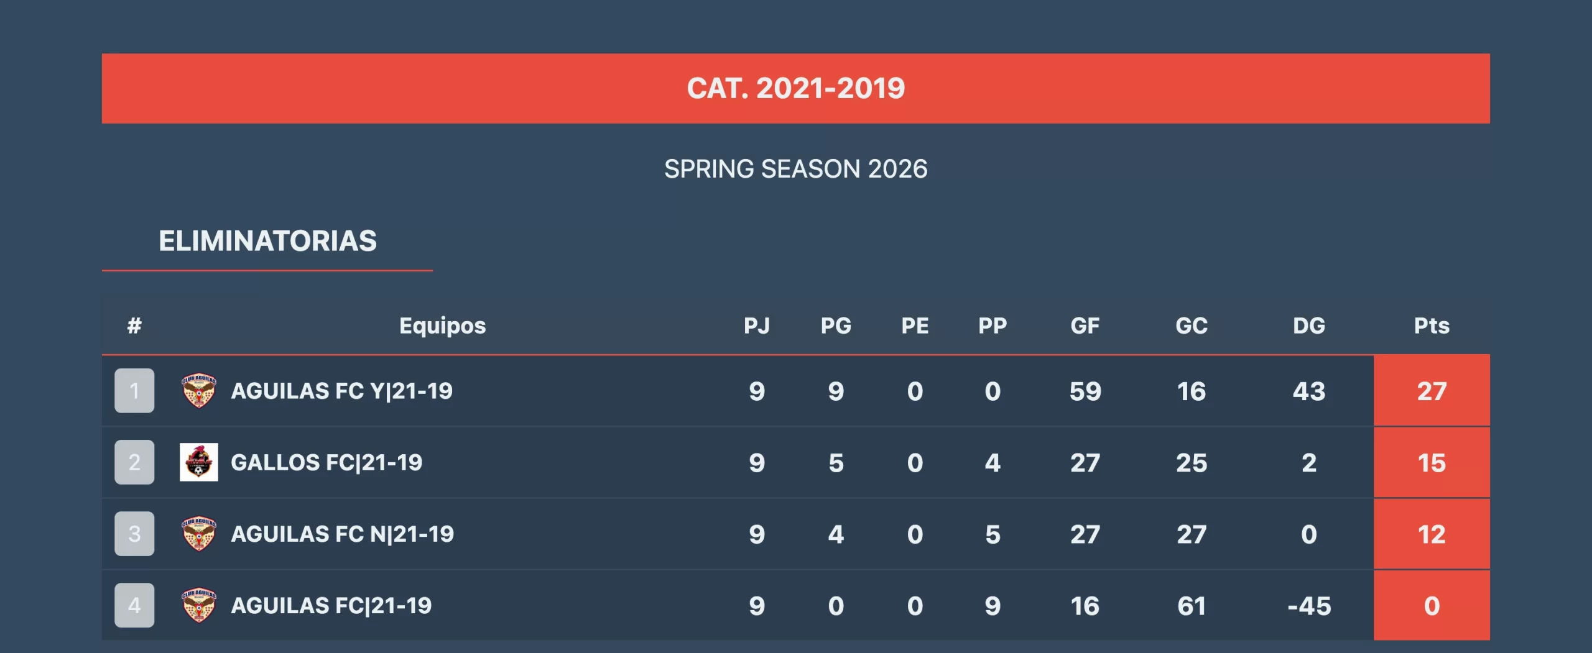Open the AGUILAS FC N|21-19 team name
The width and height of the screenshot is (1592, 653).
(342, 534)
